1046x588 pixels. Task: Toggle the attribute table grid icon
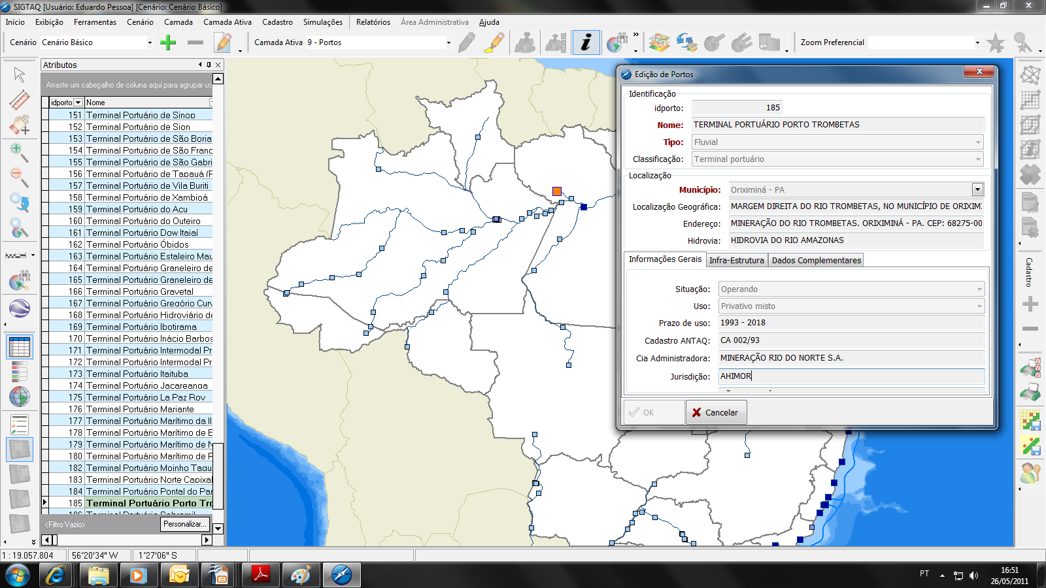(x=19, y=347)
